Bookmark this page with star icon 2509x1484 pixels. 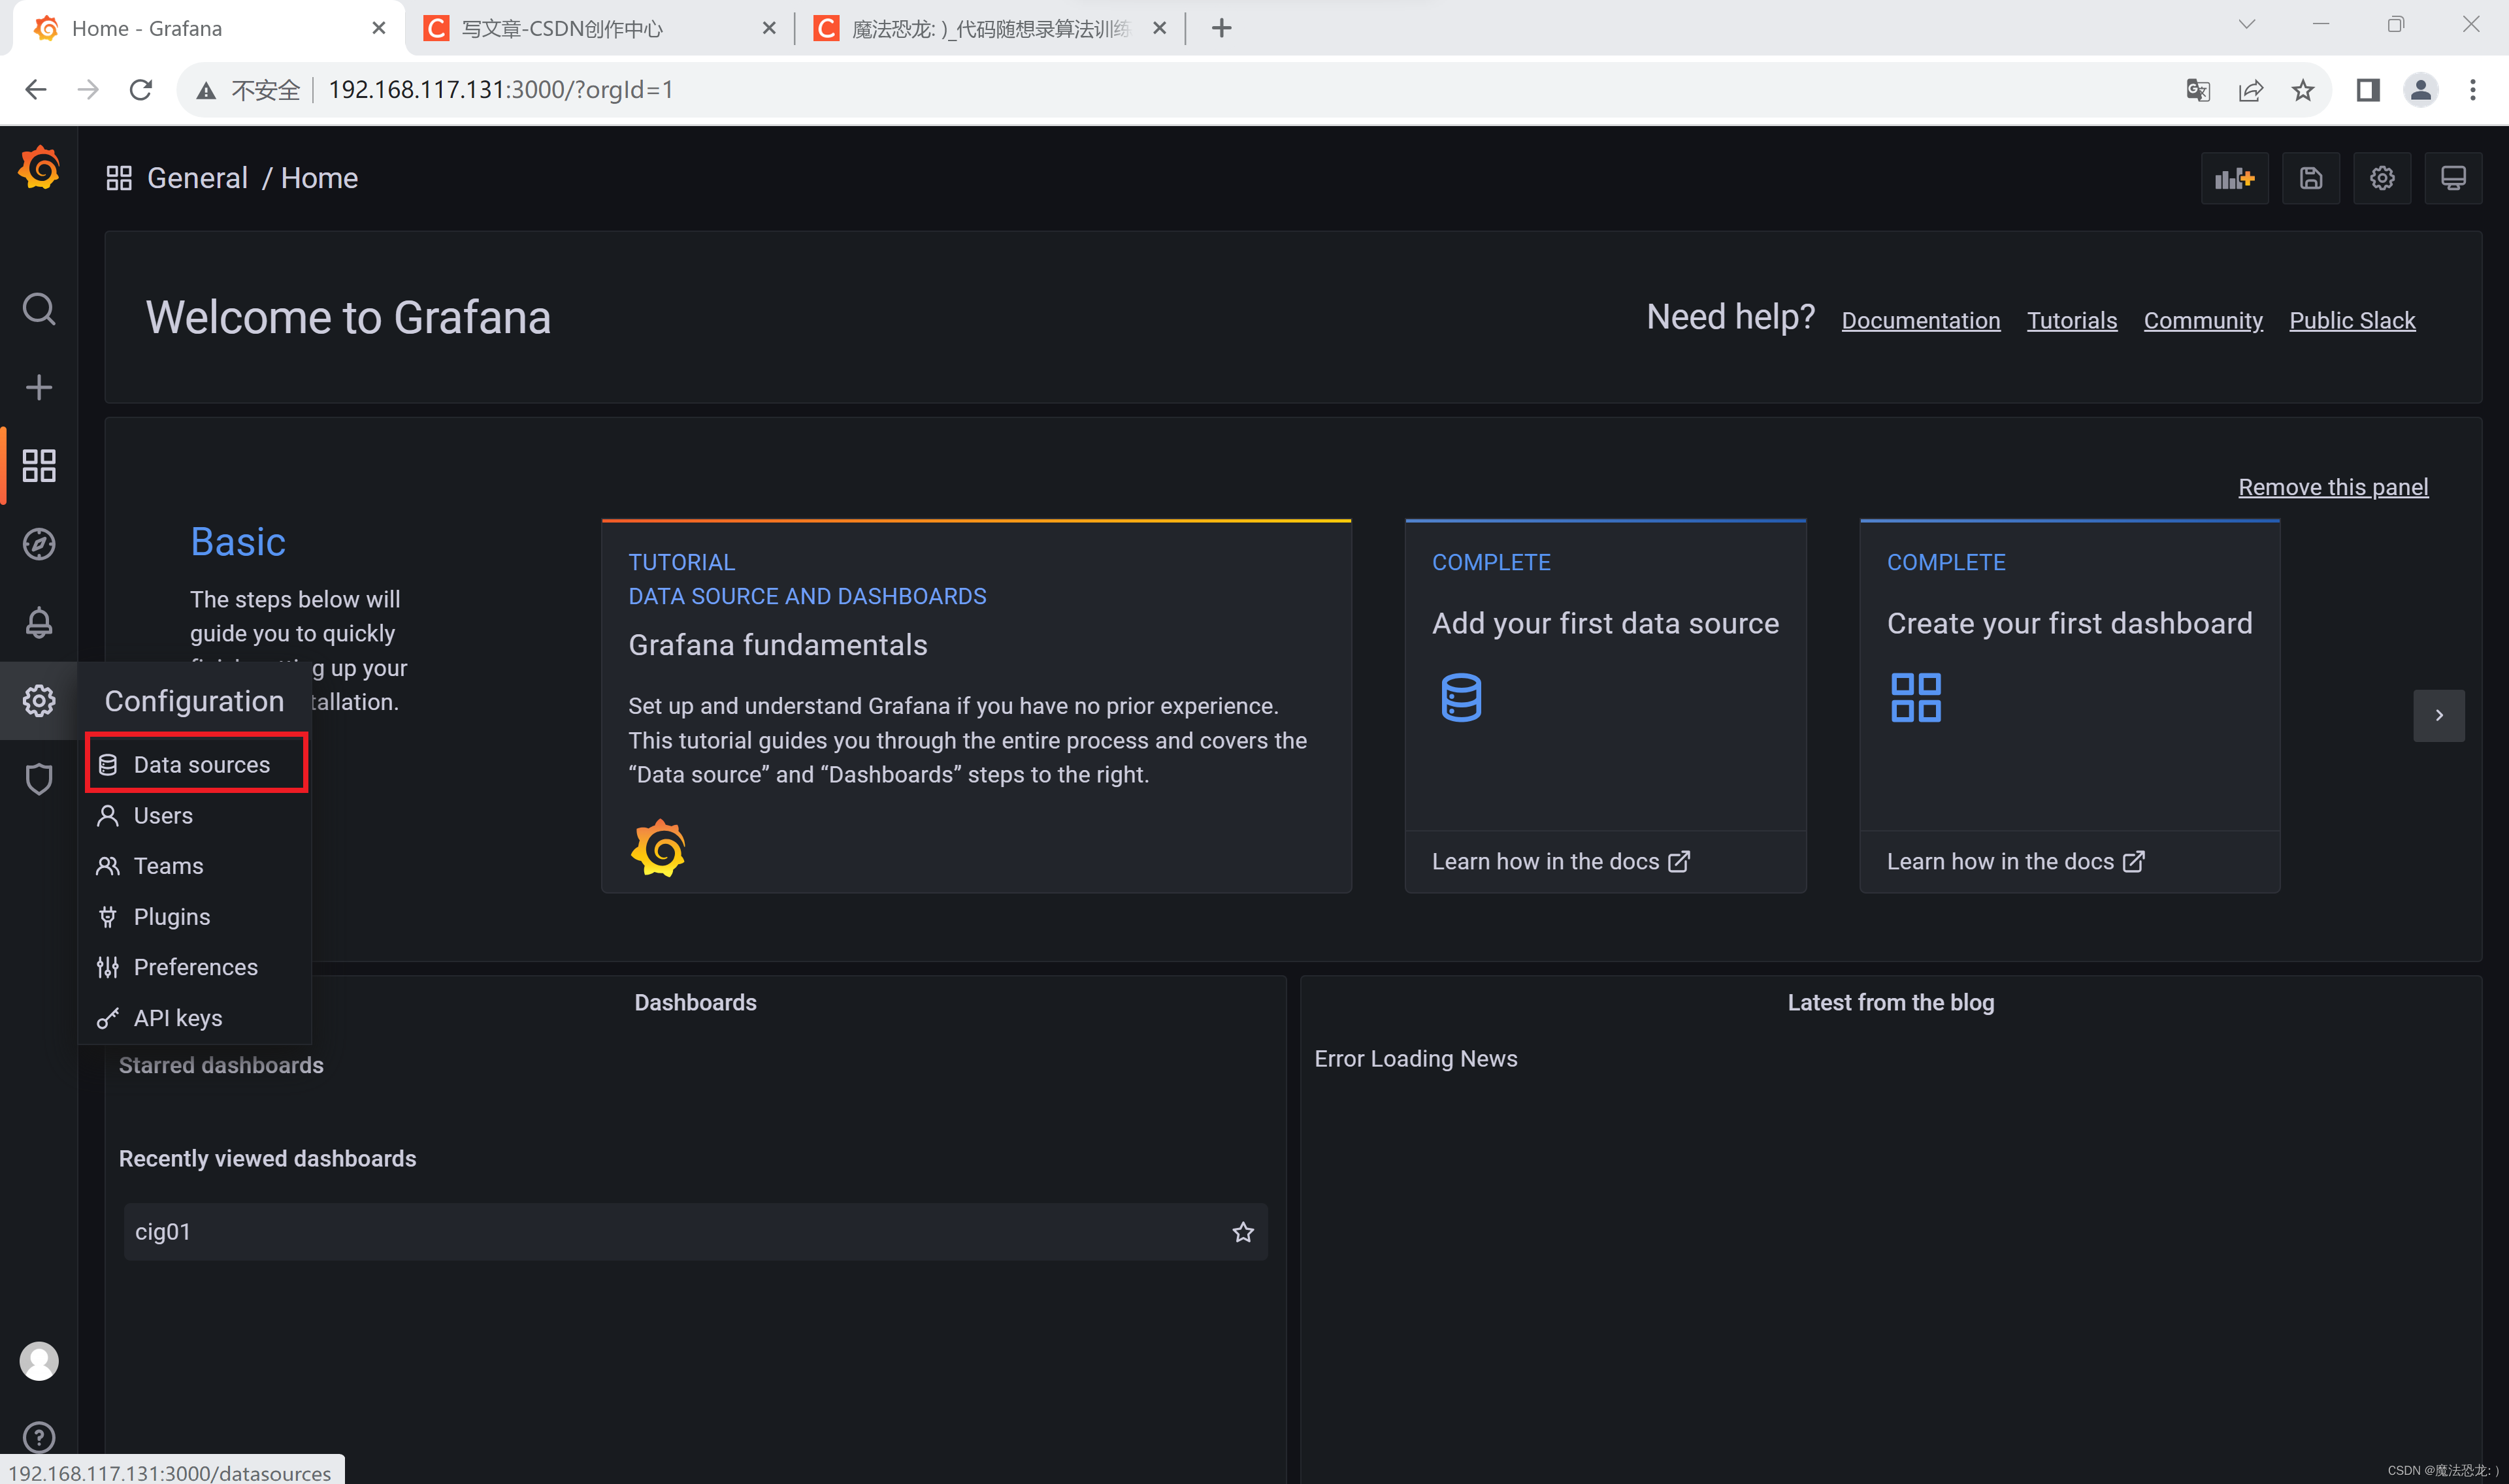(2303, 90)
